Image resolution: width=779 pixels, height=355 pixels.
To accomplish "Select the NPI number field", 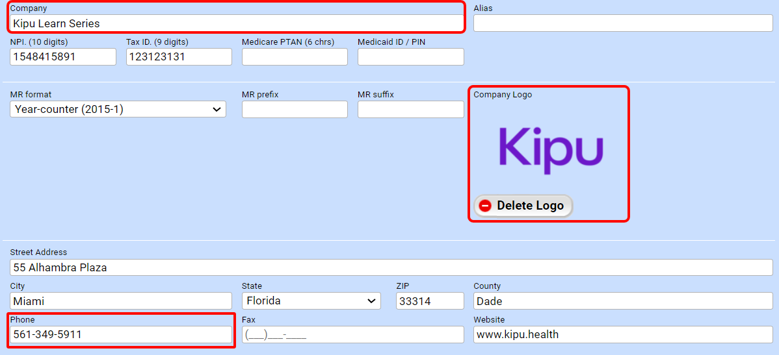I will coord(63,57).
